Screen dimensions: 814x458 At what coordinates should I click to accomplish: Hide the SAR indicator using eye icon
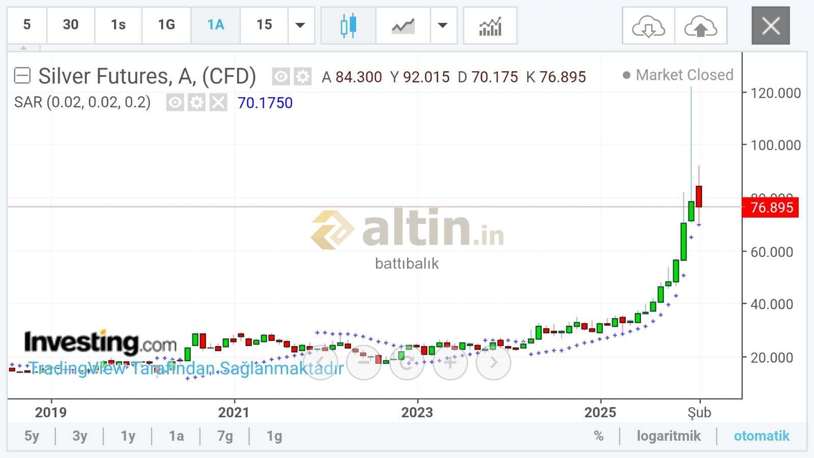(x=175, y=103)
